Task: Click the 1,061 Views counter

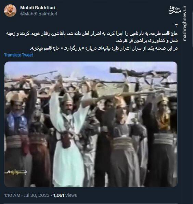Action: point(65,195)
